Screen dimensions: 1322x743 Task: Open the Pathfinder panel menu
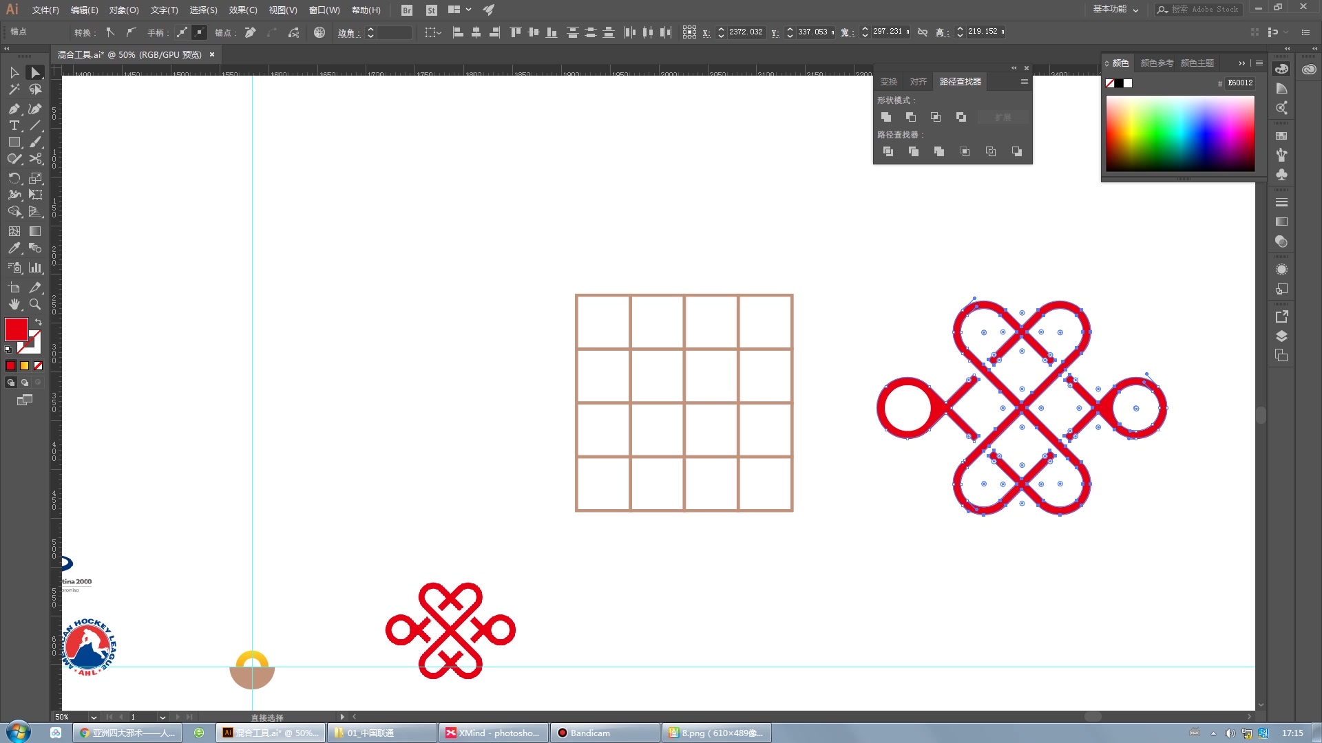pos(1024,81)
